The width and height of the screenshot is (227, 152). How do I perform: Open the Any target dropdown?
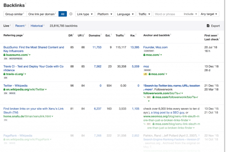point(209,14)
